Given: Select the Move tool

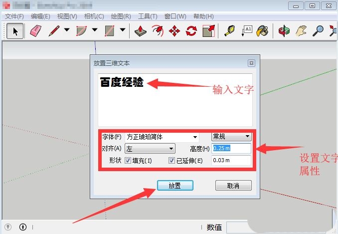Looking at the screenshot, I should coord(174,31).
